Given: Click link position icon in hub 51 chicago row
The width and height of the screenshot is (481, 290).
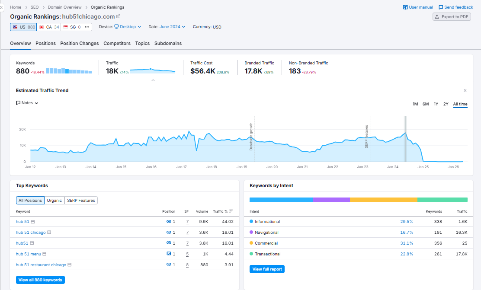Looking at the screenshot, I should pyautogui.click(x=169, y=232).
